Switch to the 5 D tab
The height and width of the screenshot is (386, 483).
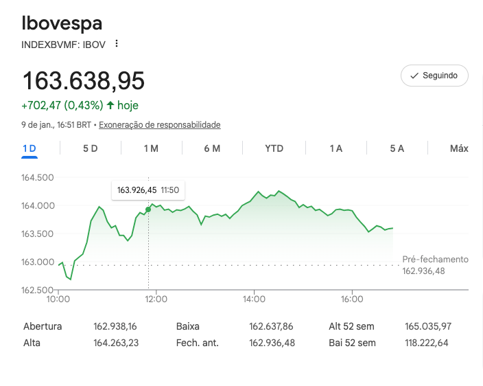point(90,148)
